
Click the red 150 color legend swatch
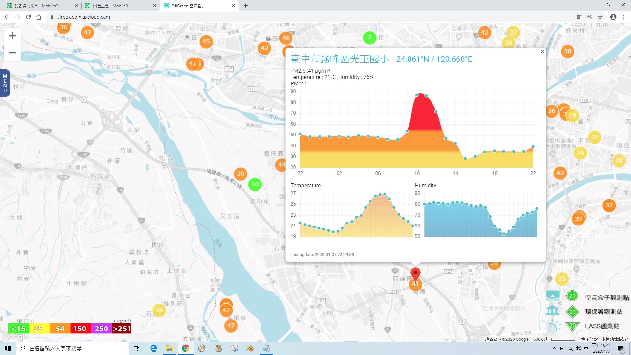80,328
